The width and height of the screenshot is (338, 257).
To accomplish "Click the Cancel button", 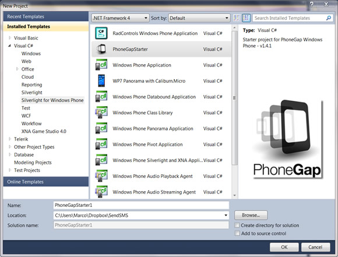I will coord(316,247).
